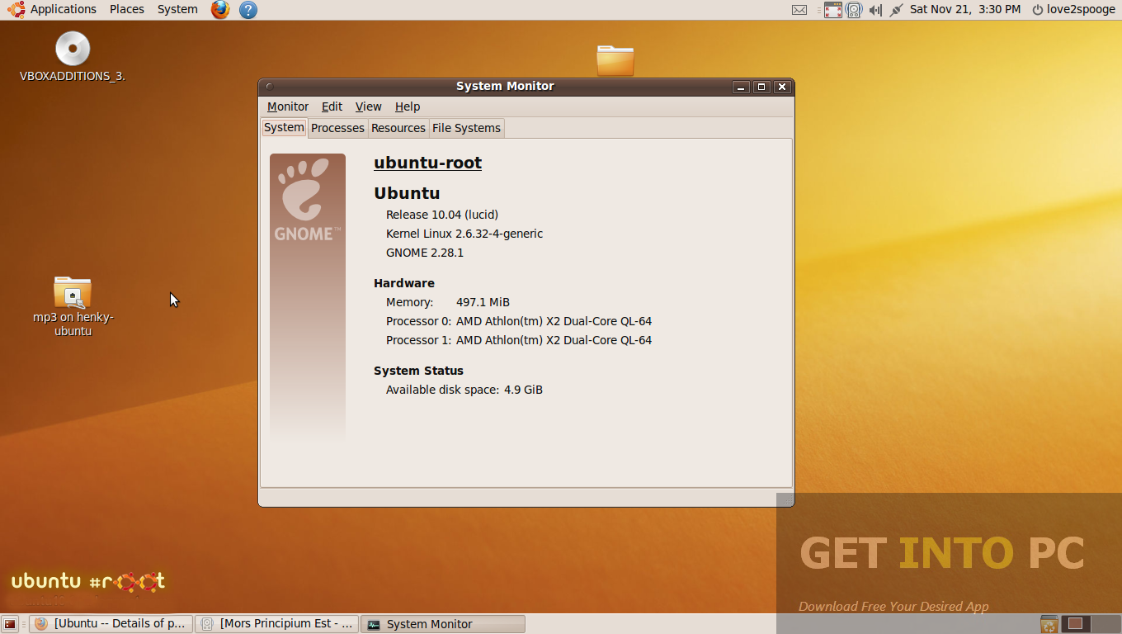Switch to the Processes tab
1122x634 pixels.
337,128
